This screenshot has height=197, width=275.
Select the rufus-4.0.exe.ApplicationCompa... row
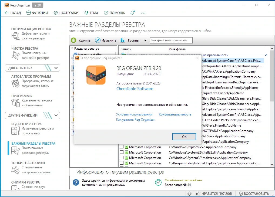tap(232, 66)
